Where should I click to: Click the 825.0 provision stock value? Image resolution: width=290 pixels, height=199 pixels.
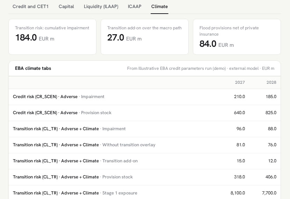tap(271, 113)
